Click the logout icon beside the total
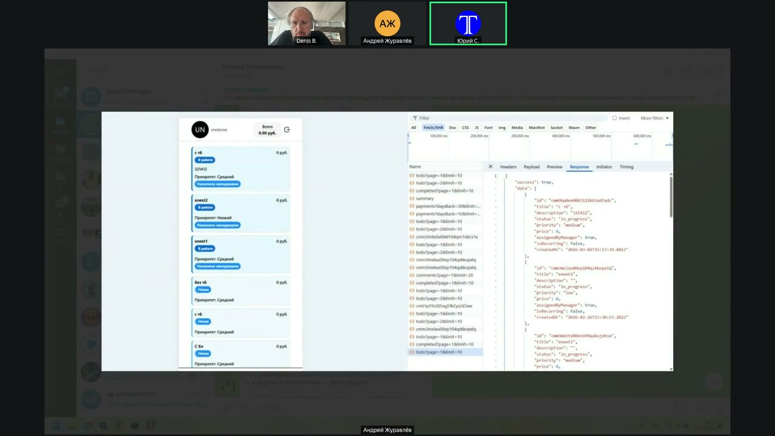 click(287, 130)
